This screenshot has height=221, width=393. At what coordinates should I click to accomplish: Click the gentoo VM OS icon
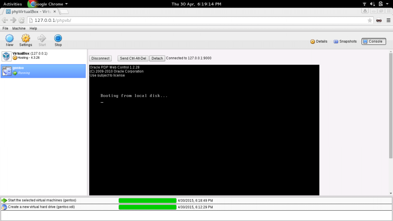point(7,71)
